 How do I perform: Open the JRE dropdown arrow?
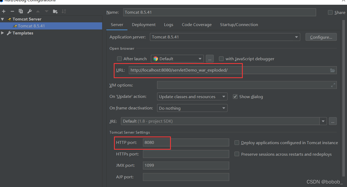pyautogui.click(x=323, y=121)
